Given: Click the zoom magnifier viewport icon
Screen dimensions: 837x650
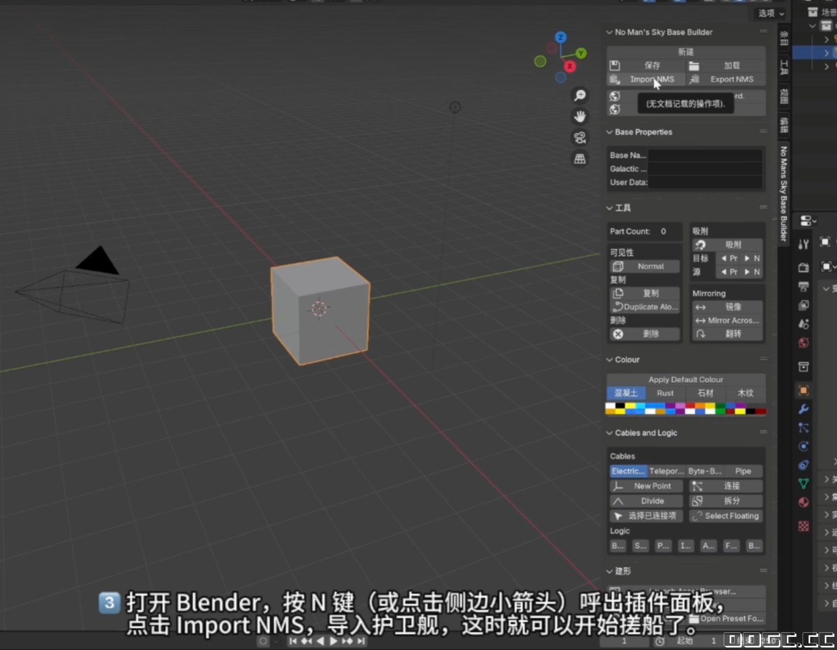Looking at the screenshot, I should (x=580, y=95).
